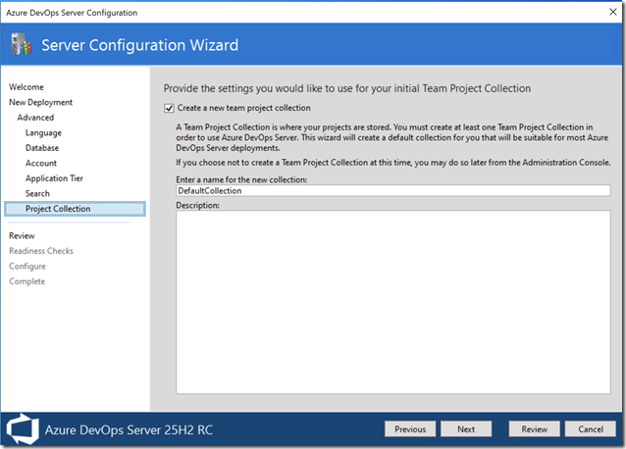
Task: Click the Configure step
Action: [x=27, y=266]
